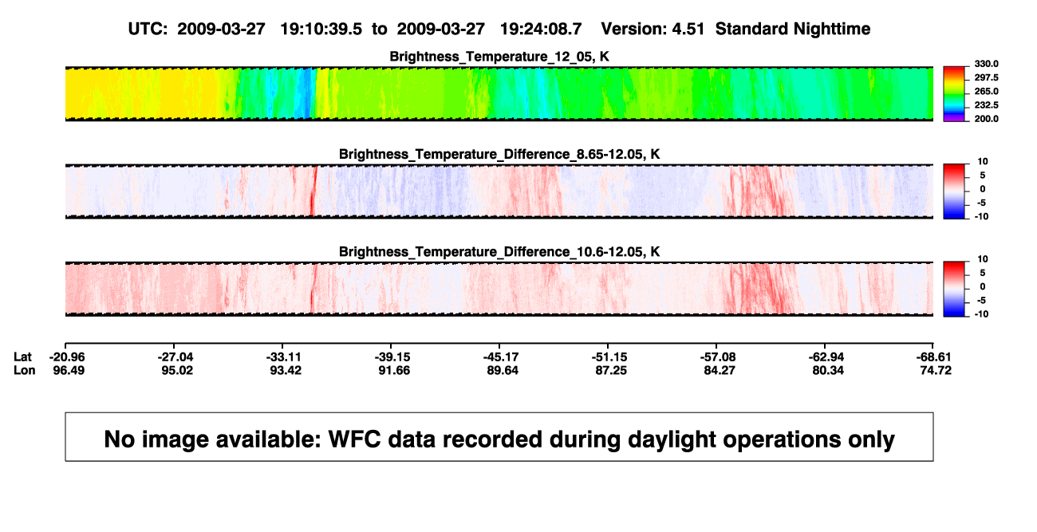Click longitude value 96.49
This screenshot has height=532, width=1037.
pyautogui.click(x=68, y=370)
